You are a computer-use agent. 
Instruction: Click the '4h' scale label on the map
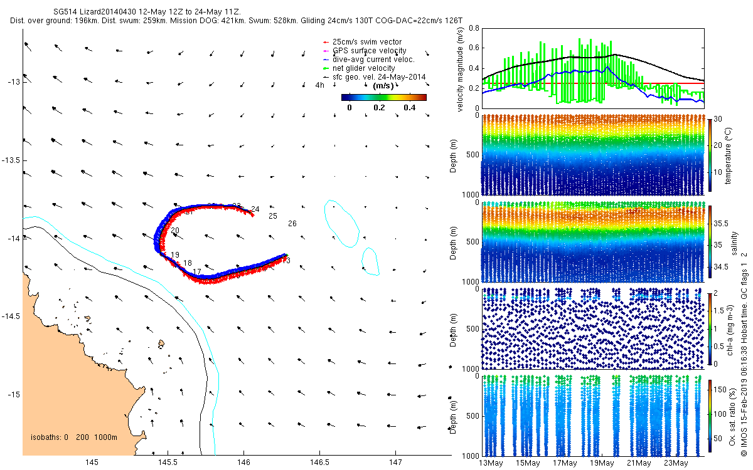320,85
